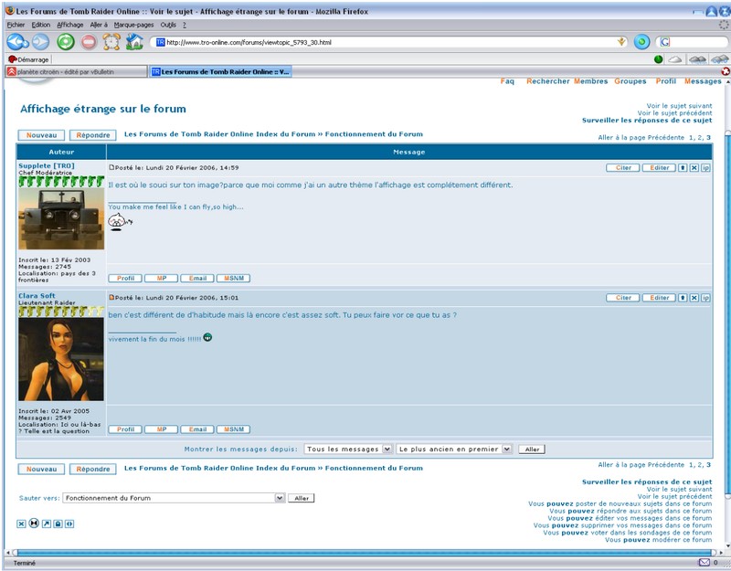The height and width of the screenshot is (571, 731).
Task: Open the Google search engine icon
Action: (x=665, y=42)
